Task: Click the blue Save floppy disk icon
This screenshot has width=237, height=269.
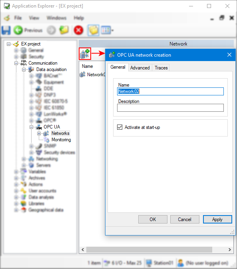Action: 6,30
